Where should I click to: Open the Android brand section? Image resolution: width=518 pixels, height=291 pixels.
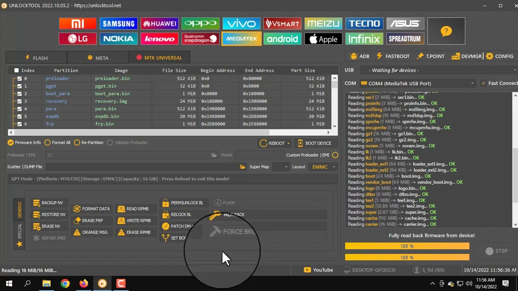point(282,39)
